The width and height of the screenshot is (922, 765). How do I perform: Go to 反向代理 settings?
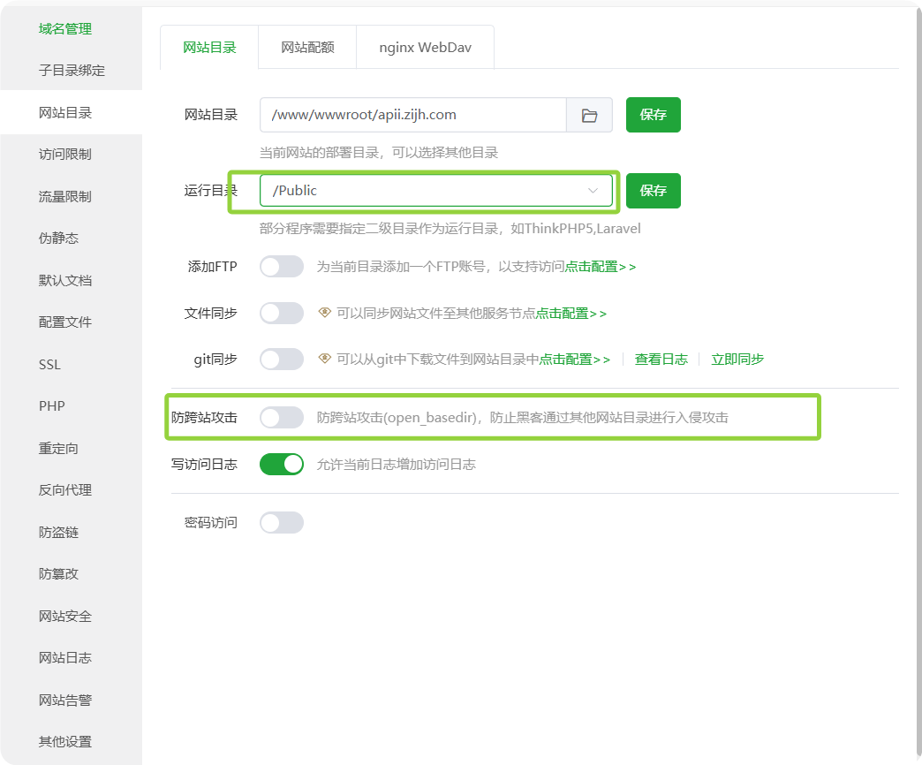click(64, 490)
